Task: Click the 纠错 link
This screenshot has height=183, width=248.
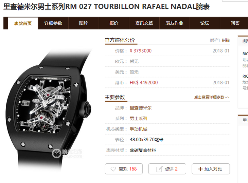Action: (x=226, y=40)
